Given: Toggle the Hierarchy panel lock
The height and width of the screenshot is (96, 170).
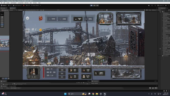Looking at the screenshot, I should (x=167, y=8).
